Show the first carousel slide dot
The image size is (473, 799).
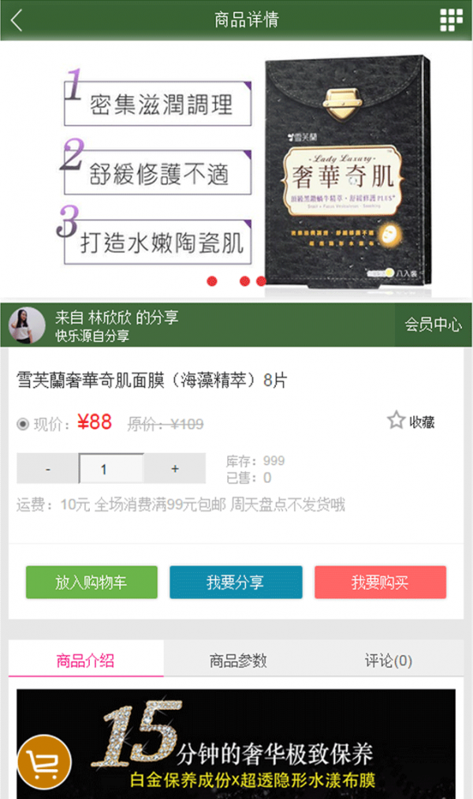[212, 281]
